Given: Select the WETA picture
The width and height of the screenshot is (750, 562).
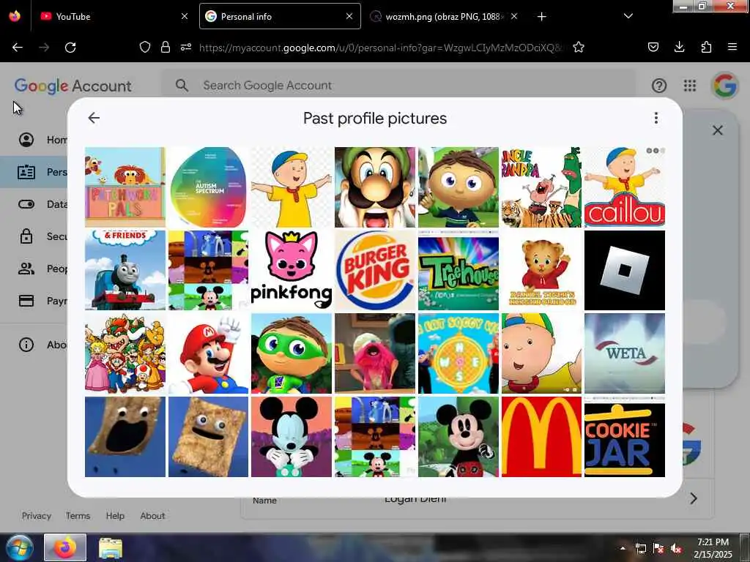Looking at the screenshot, I should (625, 353).
